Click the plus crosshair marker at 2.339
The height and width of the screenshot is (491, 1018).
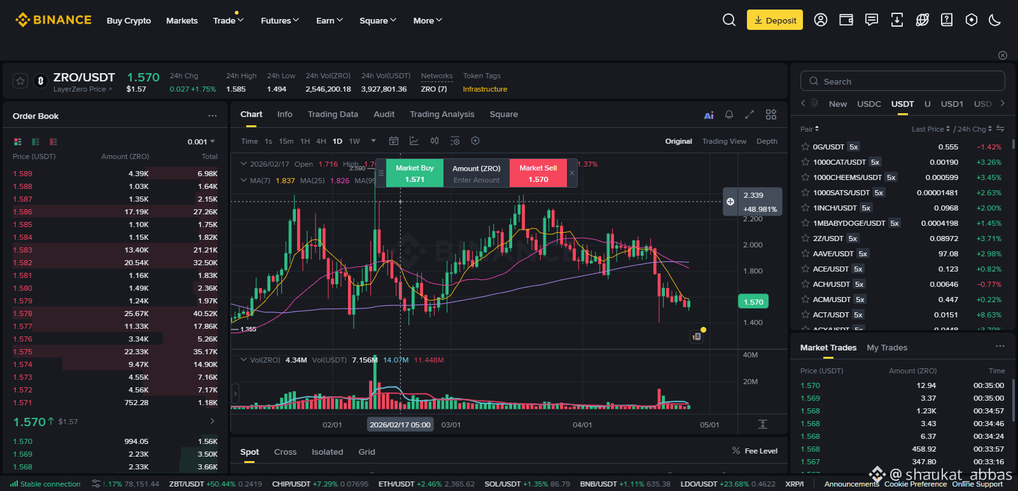tap(730, 202)
